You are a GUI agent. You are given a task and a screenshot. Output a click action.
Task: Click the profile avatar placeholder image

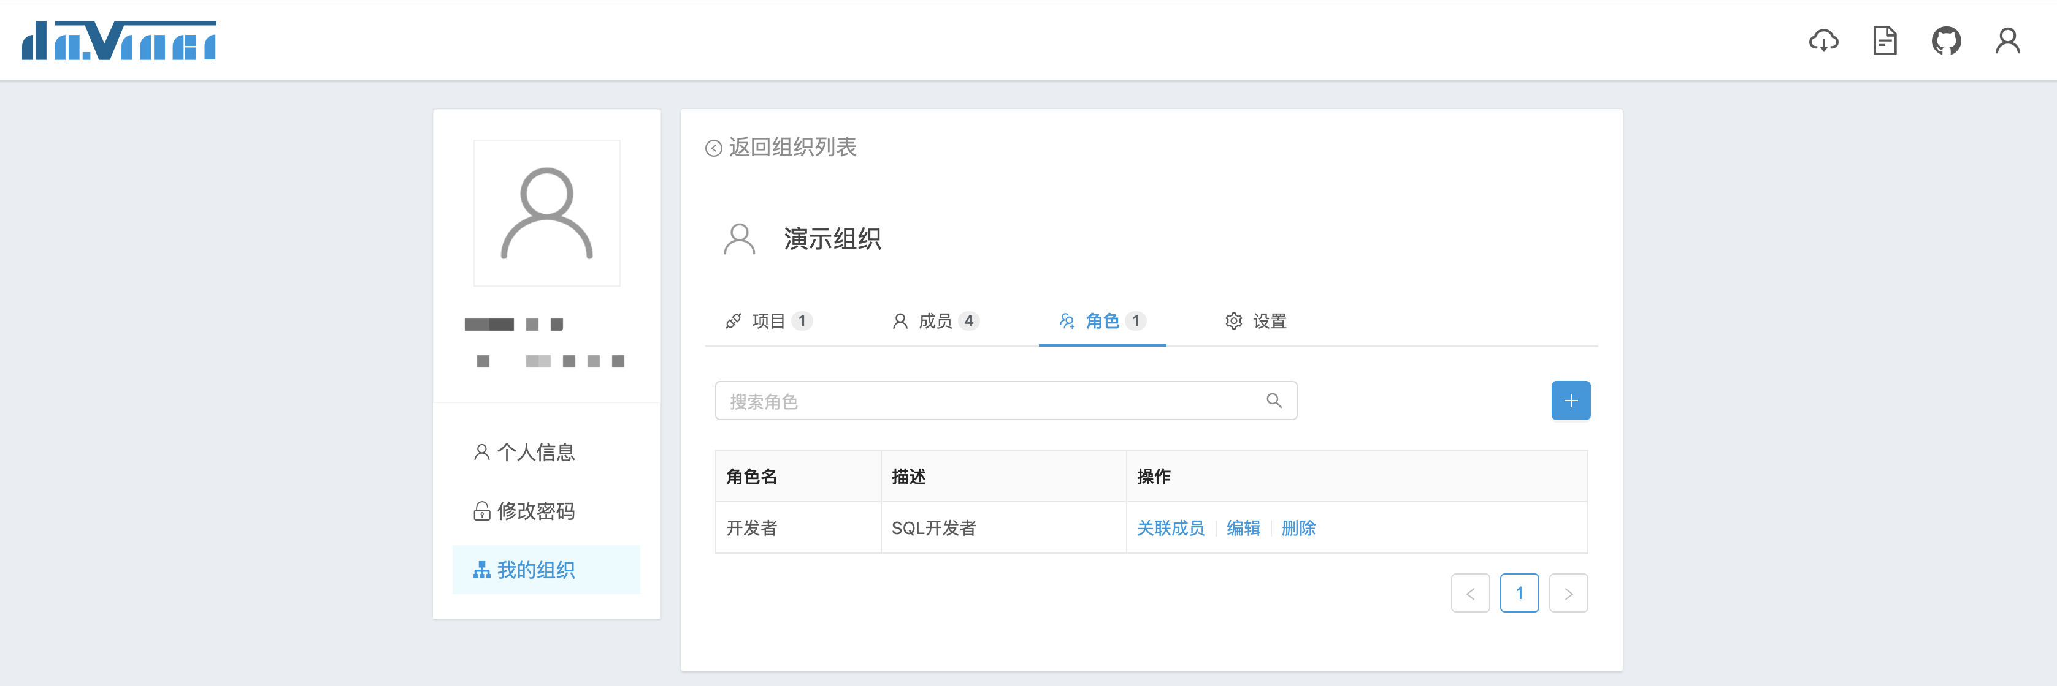pyautogui.click(x=547, y=213)
